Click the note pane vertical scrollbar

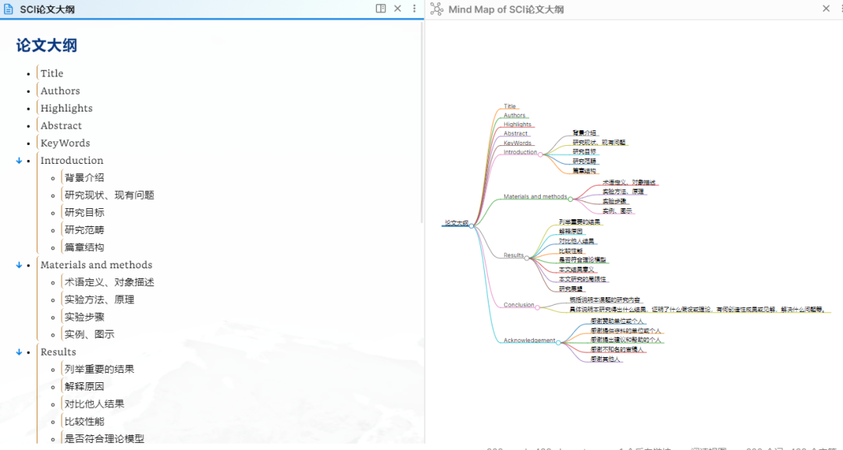[x=421, y=122]
